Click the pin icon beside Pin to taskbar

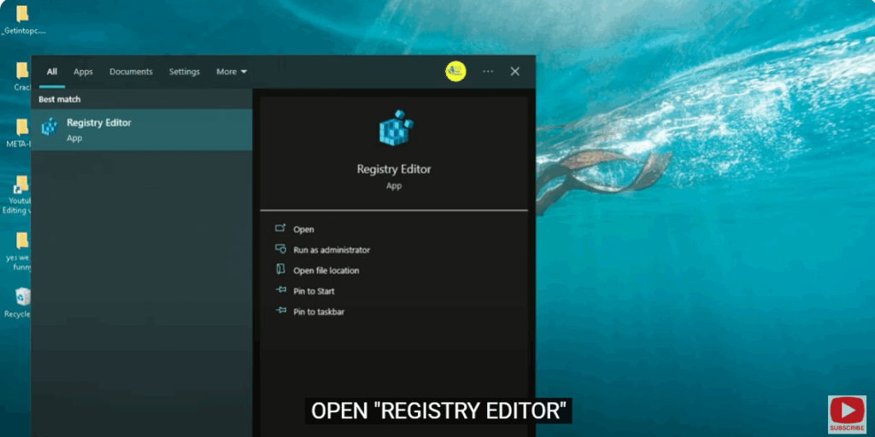coord(280,311)
